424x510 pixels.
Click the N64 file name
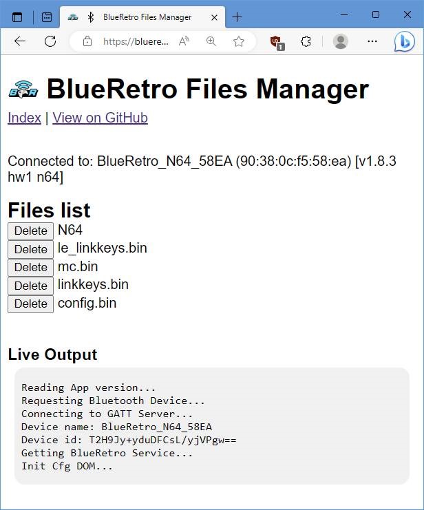[x=70, y=231]
